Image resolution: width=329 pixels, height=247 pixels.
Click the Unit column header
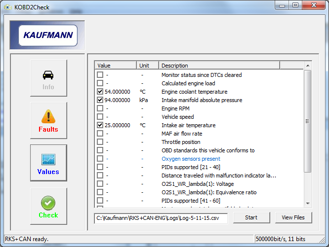coord(148,66)
